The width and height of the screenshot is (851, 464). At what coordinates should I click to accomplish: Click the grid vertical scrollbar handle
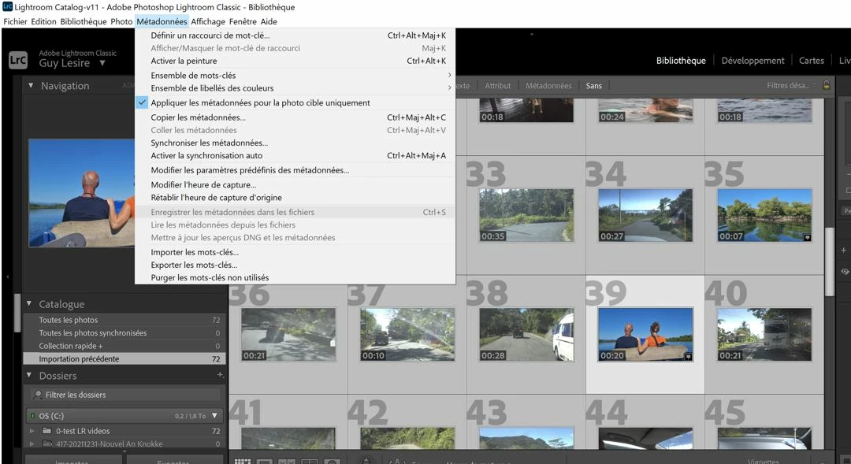tap(829, 262)
